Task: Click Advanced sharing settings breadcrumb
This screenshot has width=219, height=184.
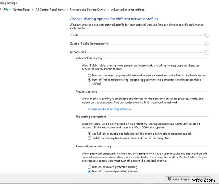Action: 128,10
